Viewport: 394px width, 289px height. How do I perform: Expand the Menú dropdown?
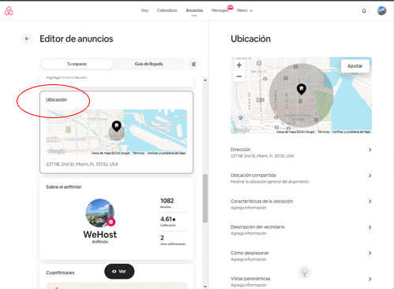[x=245, y=10]
